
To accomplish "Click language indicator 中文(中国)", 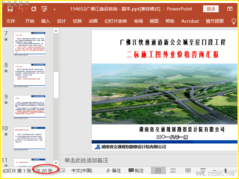I will pyautogui.click(x=82, y=171).
